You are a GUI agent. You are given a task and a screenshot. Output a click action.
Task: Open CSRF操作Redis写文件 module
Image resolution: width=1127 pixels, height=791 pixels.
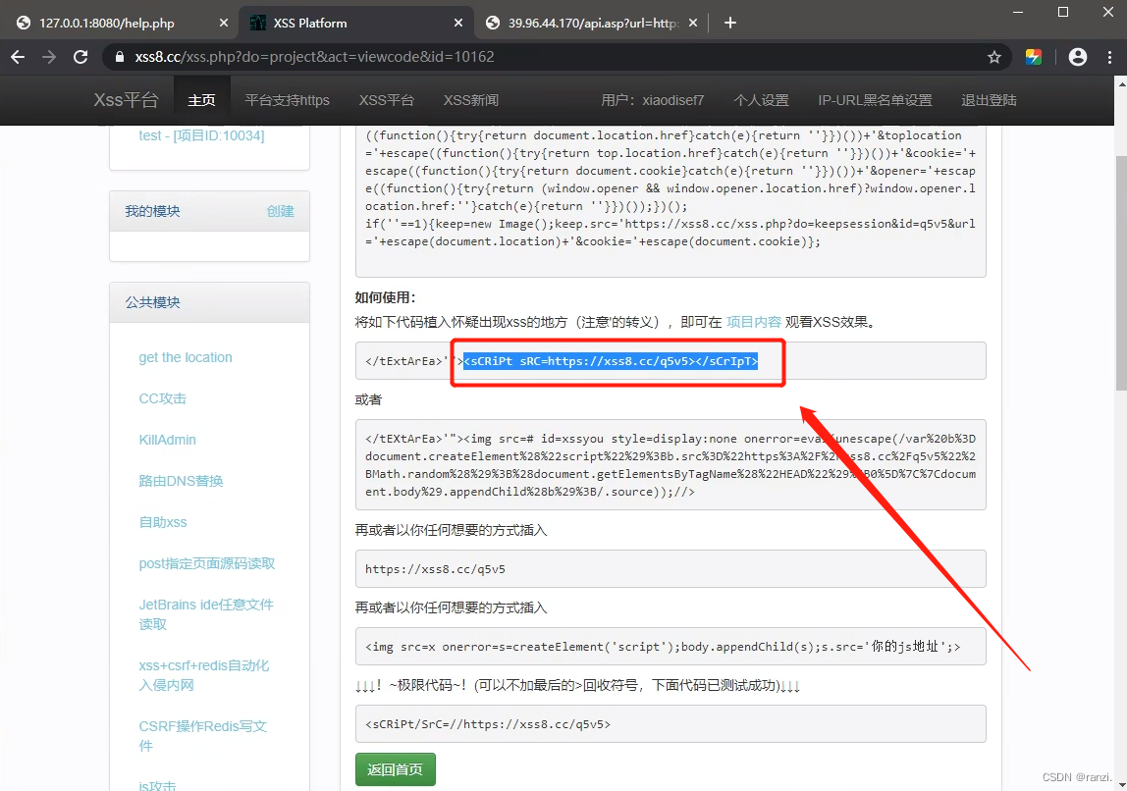click(202, 736)
